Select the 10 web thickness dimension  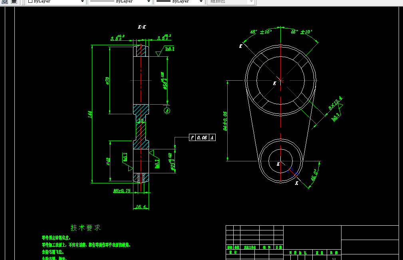(x=141, y=121)
